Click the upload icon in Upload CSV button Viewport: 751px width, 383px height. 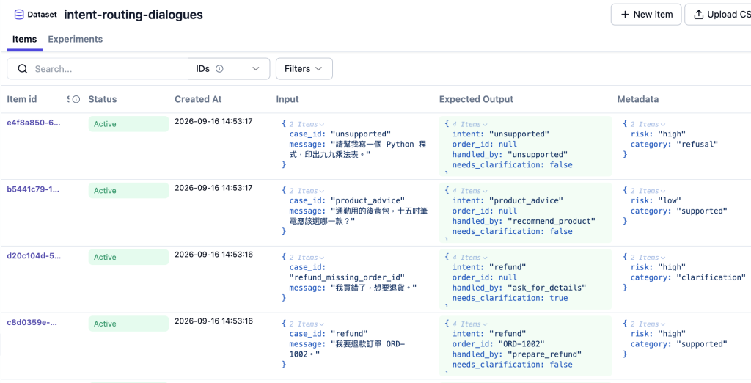(699, 15)
